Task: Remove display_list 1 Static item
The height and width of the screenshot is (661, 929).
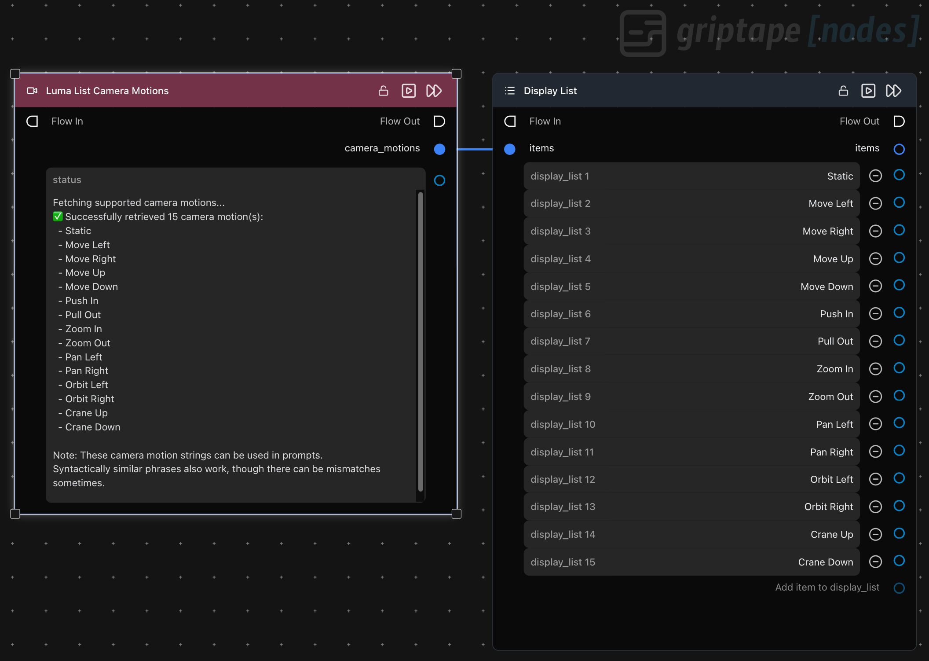Action: point(875,176)
